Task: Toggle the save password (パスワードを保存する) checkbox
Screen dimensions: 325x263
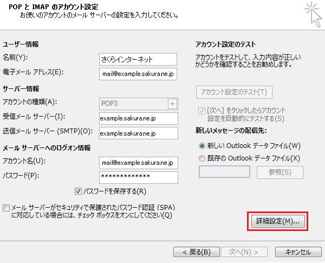Action: (78, 191)
